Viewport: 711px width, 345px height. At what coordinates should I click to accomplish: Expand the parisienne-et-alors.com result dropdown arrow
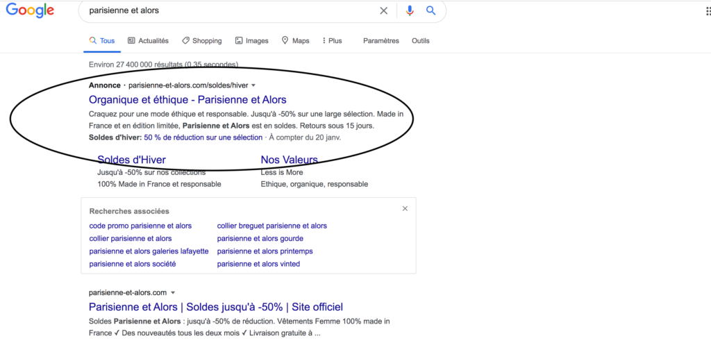click(173, 292)
